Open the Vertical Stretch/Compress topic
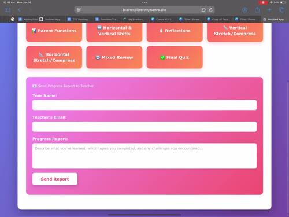The image size is (289, 217). (235, 31)
